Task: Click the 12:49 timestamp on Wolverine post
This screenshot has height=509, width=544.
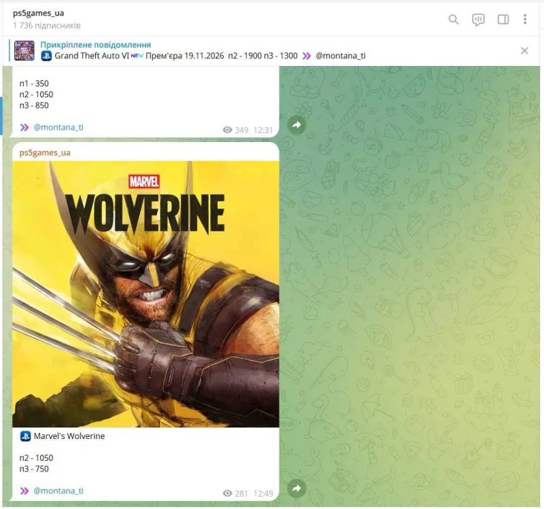Action: click(263, 493)
